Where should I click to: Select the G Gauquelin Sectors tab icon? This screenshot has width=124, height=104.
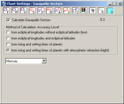[x=110, y=11]
